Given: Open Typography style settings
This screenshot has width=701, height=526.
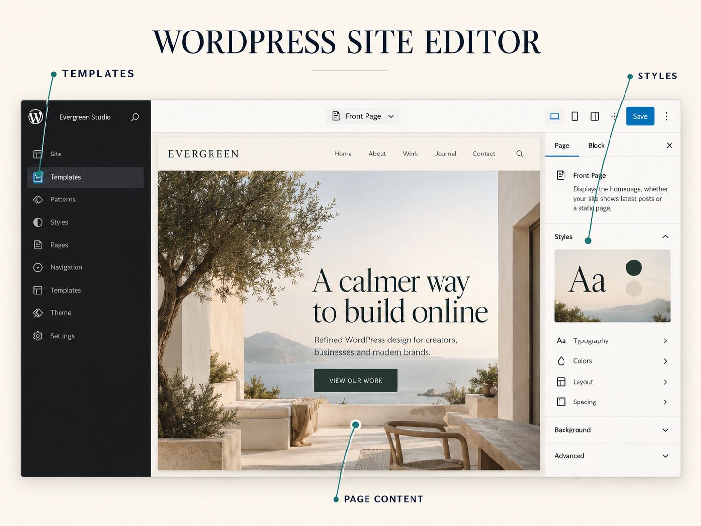Looking at the screenshot, I should (612, 341).
